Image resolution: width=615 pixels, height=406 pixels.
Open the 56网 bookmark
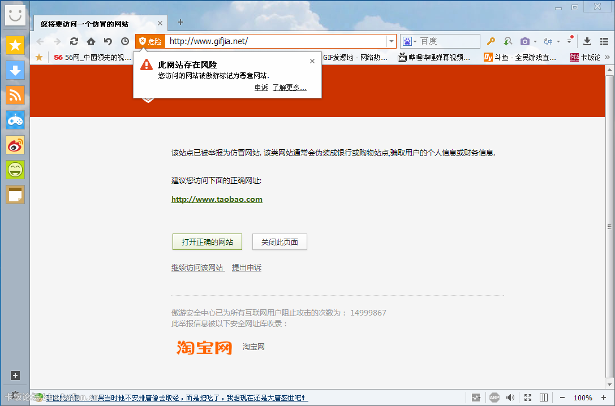tap(93, 58)
